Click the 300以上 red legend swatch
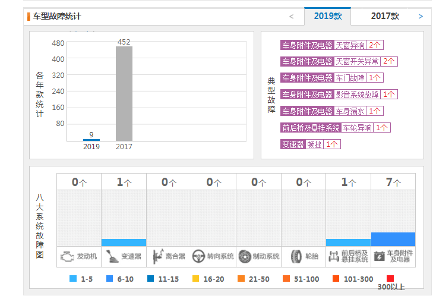Image resolution: width=433 pixels, height=299 pixels. [390, 279]
